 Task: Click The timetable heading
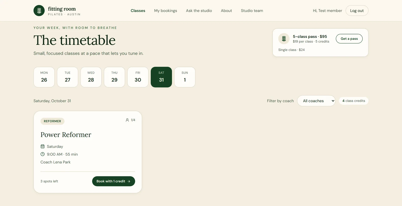75,40
